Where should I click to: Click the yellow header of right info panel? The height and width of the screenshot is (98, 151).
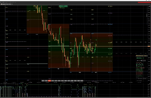[x=142, y=56]
